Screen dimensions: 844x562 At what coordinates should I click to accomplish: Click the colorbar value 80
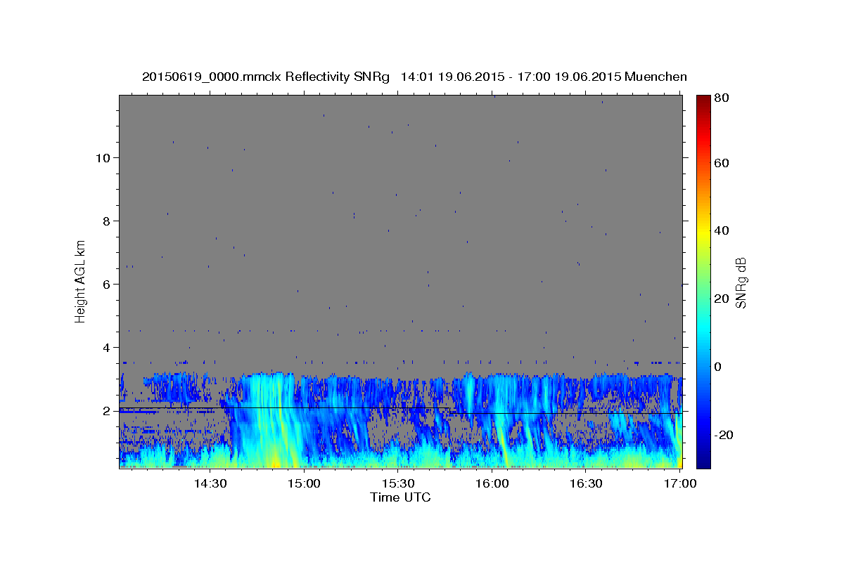tap(723, 98)
